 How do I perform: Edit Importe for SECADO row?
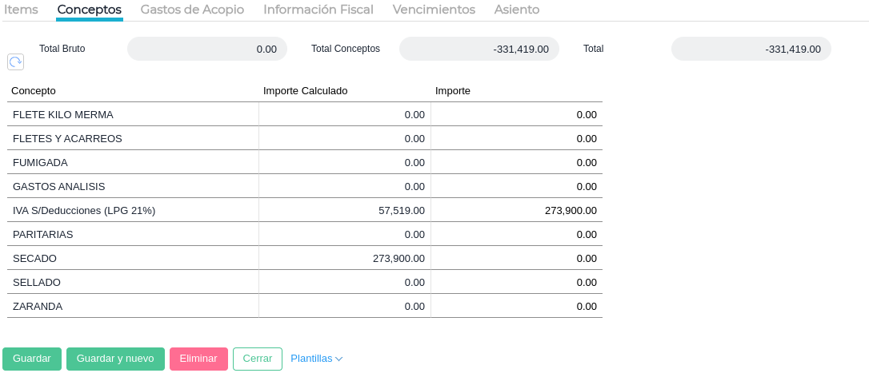pos(516,258)
